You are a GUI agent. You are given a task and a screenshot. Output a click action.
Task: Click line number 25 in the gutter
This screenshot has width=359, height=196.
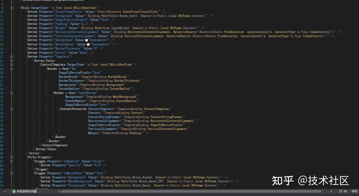coord(2,73)
